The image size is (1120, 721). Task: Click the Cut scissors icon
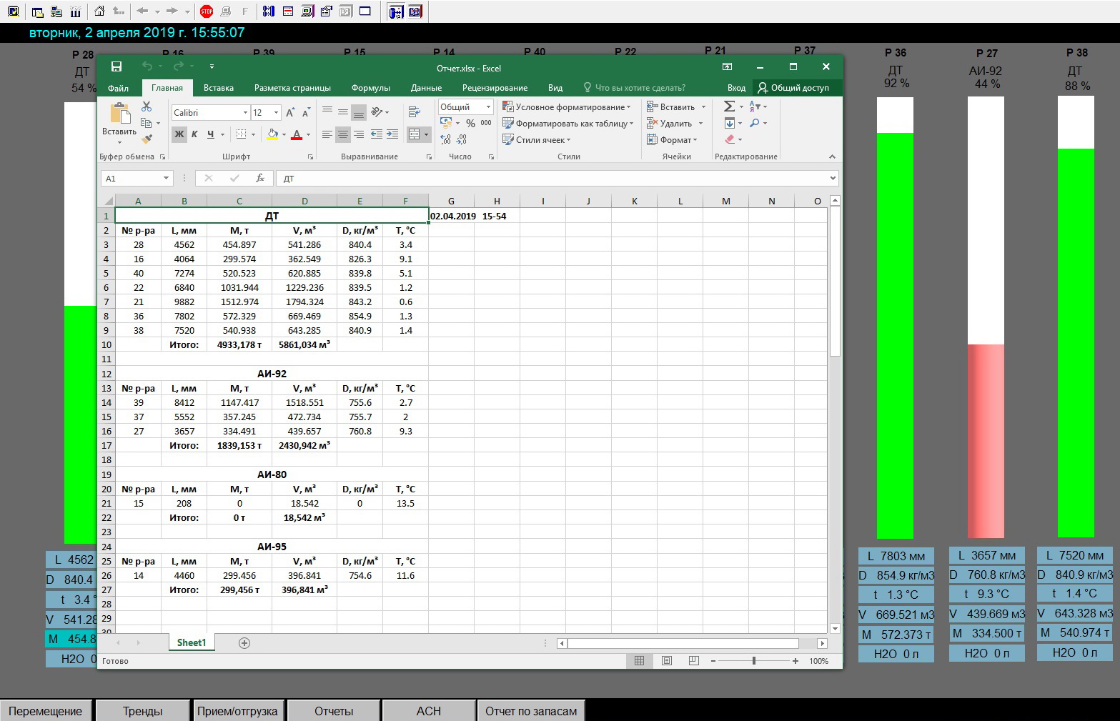[147, 106]
